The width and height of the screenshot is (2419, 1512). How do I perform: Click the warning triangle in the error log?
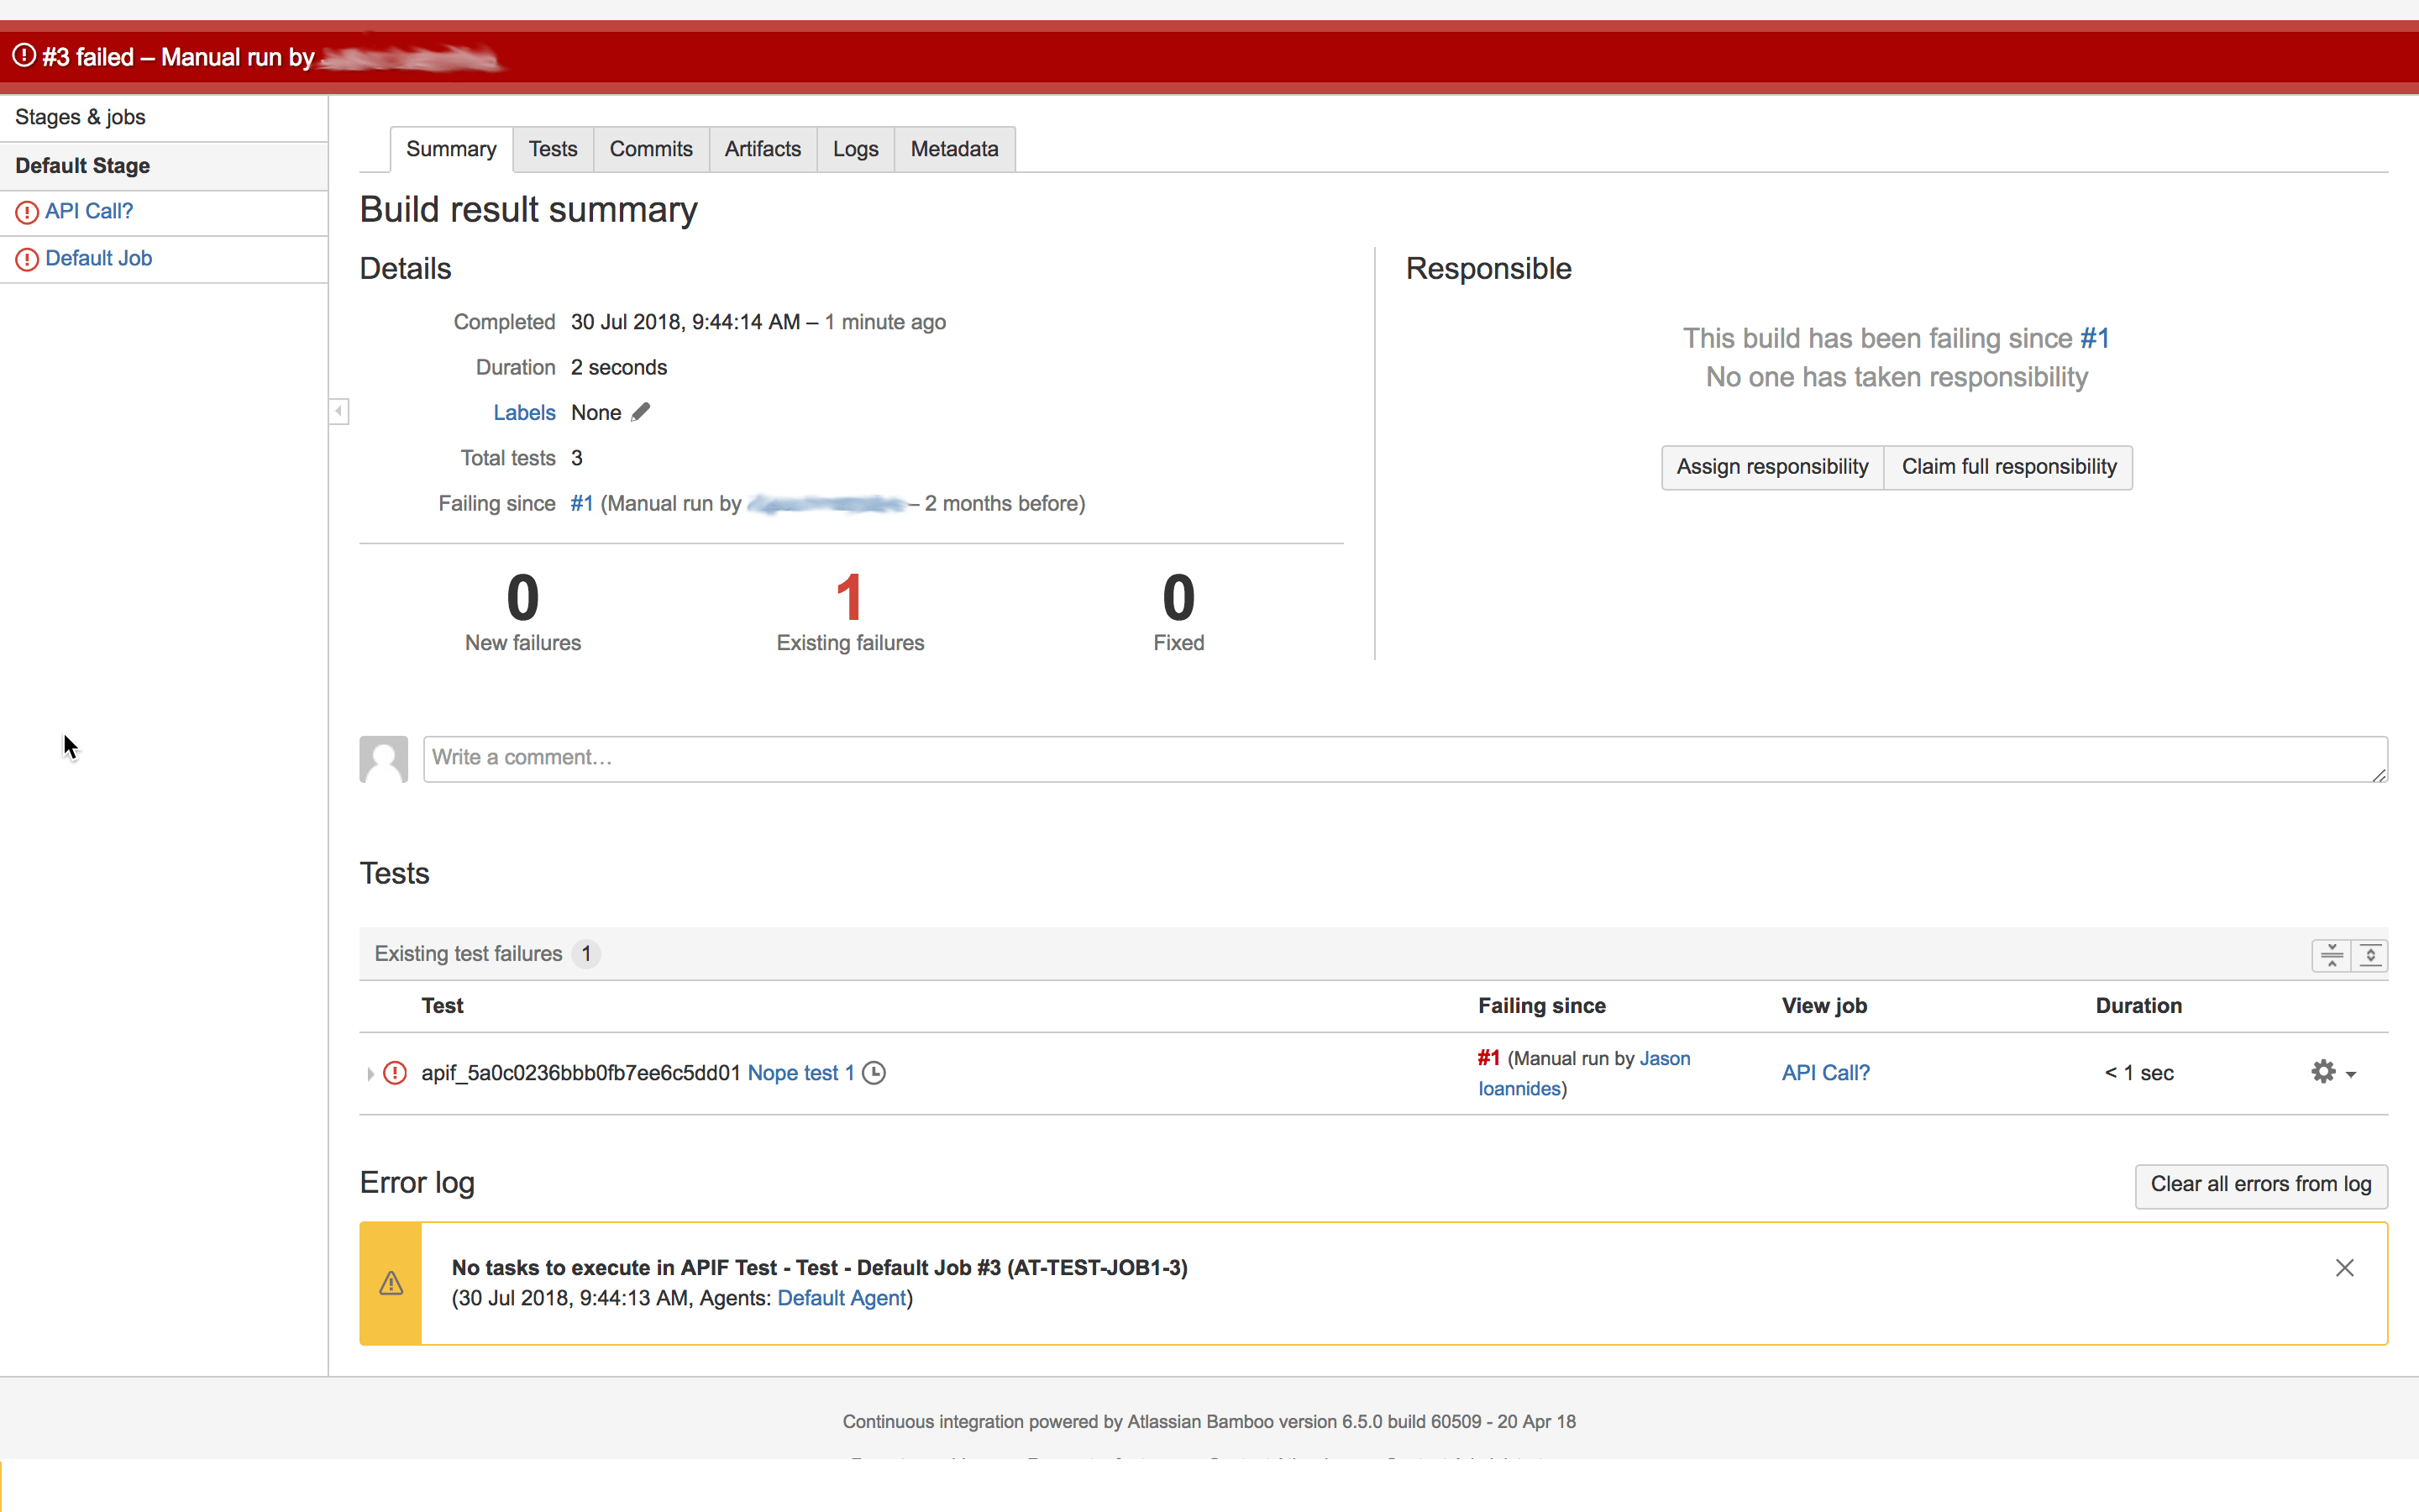tap(391, 1283)
